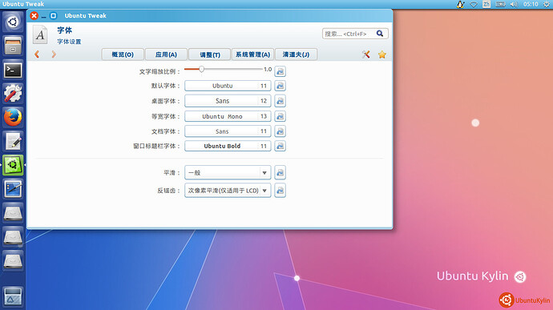Switch to the 清道夫(J) tab
The width and height of the screenshot is (553, 310).
(296, 54)
